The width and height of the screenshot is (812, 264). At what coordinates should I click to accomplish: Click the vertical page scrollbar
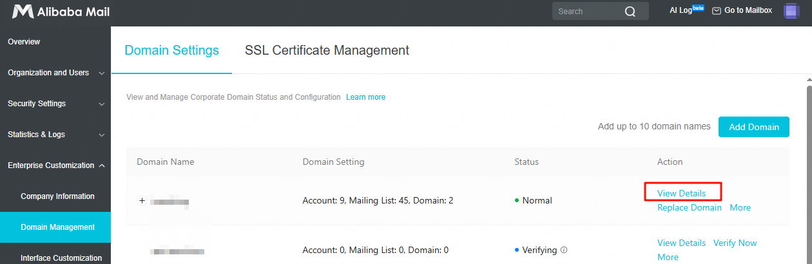(809, 174)
